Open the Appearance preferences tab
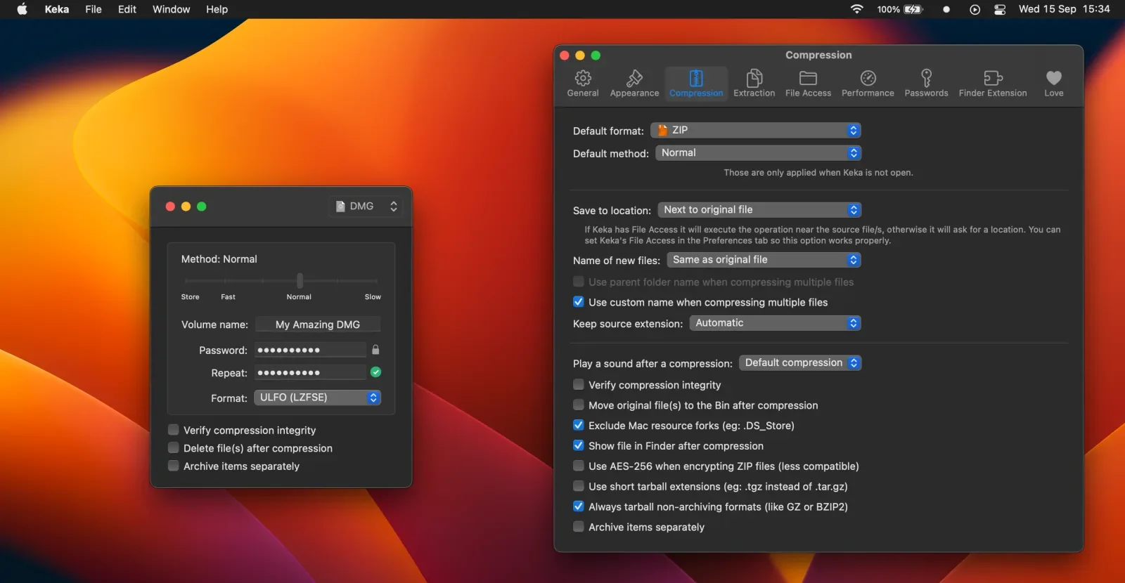The width and height of the screenshot is (1125, 583). 634,83
